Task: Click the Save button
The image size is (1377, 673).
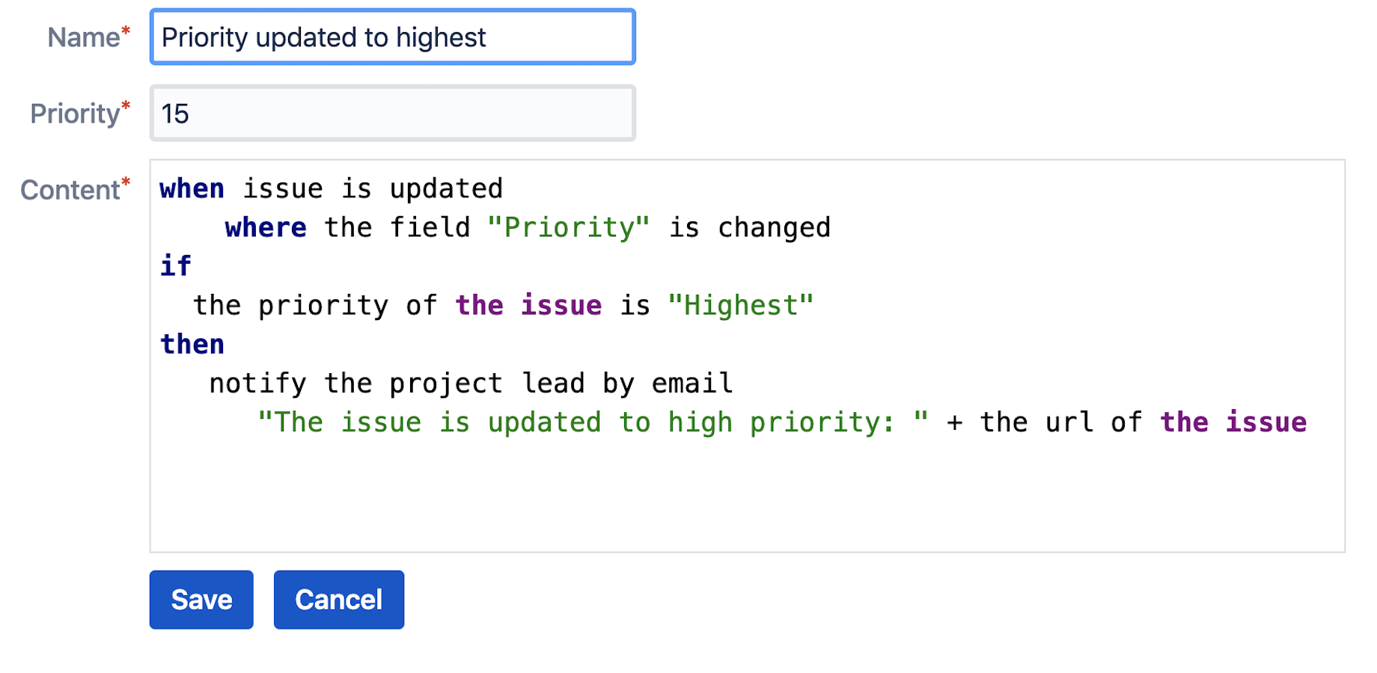Action: 201,600
